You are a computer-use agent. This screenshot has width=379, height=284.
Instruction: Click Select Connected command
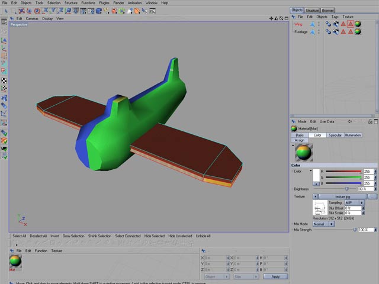128,236
